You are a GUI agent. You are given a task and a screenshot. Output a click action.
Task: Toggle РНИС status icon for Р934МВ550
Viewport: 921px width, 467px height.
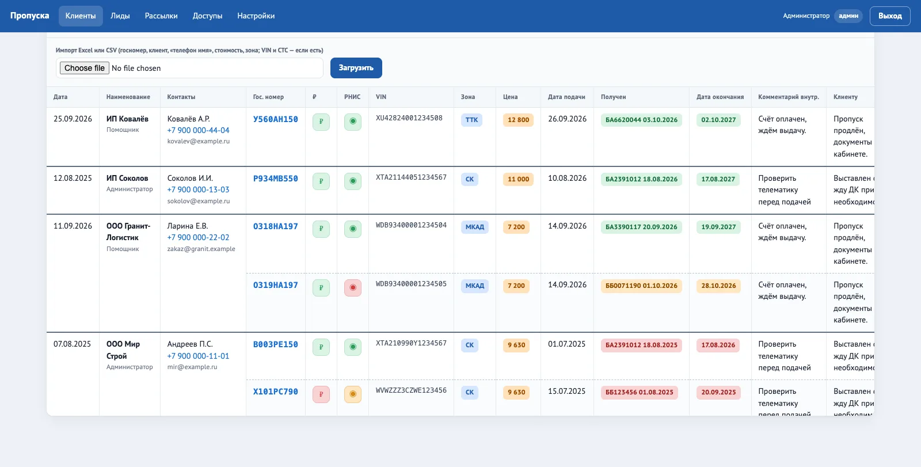coord(353,181)
